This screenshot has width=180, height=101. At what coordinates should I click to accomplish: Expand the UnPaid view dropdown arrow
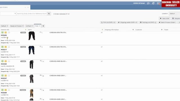32,26
